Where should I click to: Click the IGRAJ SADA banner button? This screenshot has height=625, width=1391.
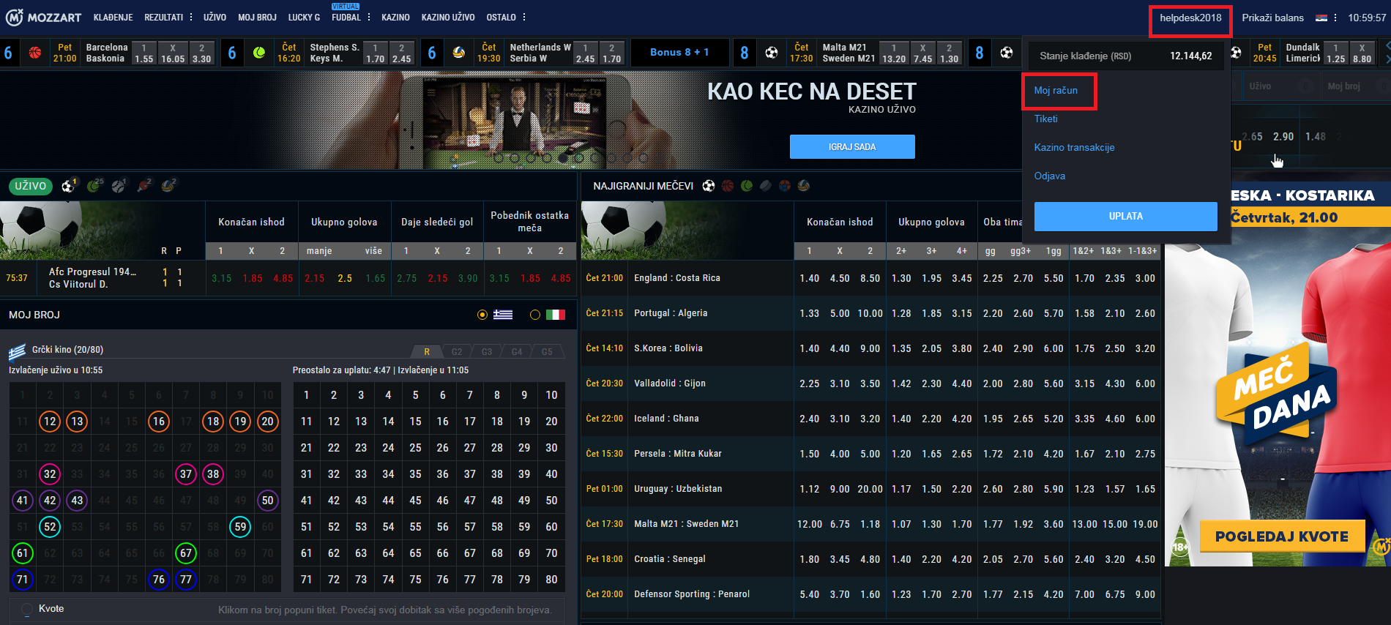852,146
